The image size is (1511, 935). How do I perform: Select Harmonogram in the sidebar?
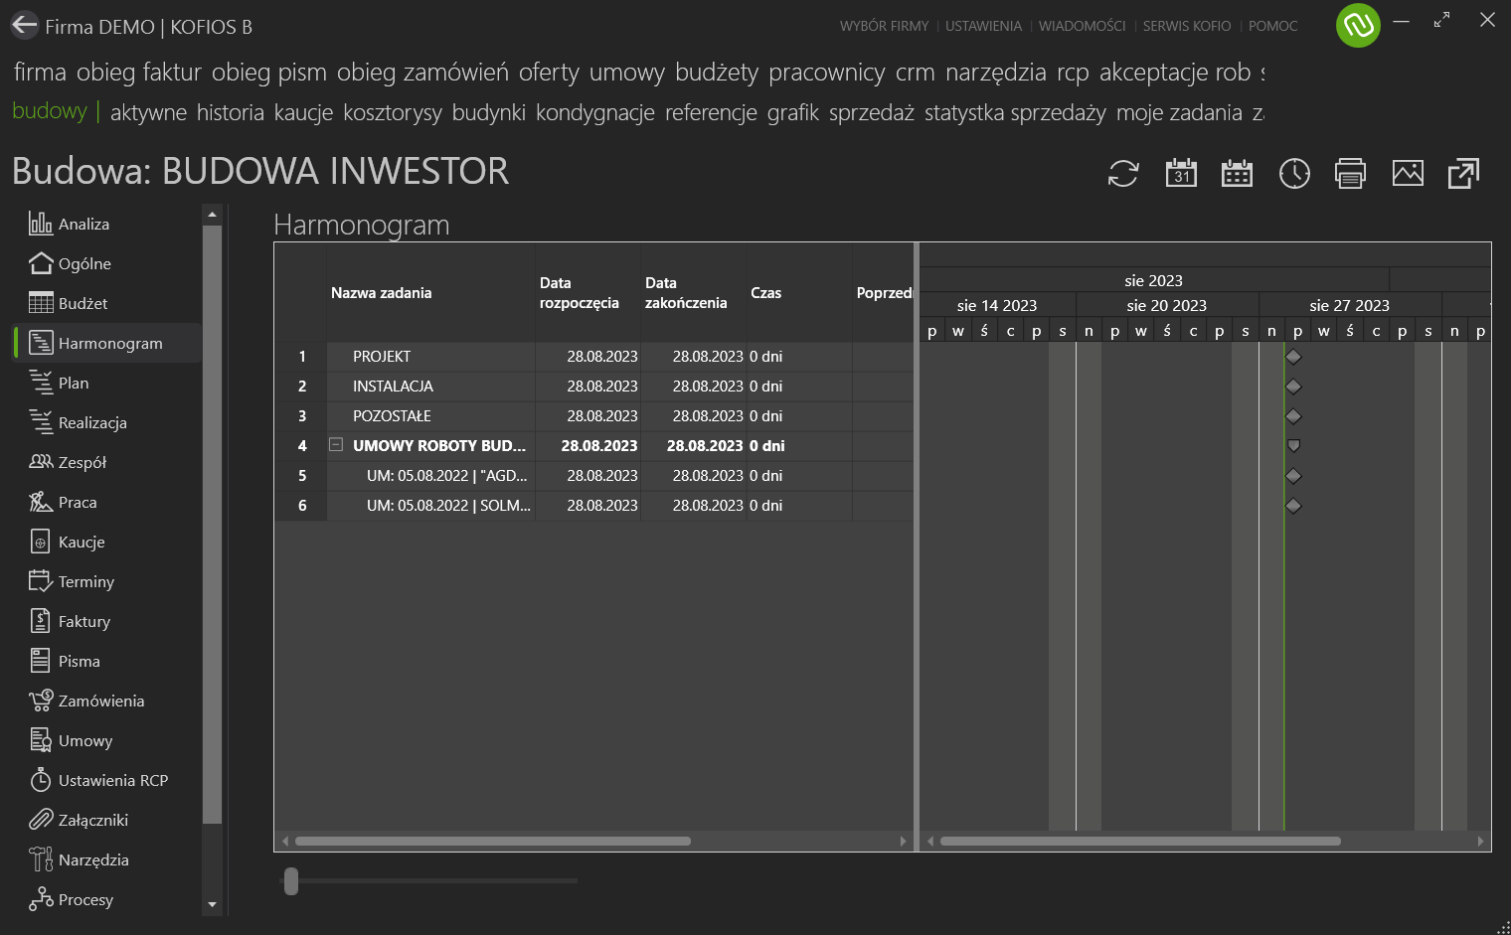point(106,343)
